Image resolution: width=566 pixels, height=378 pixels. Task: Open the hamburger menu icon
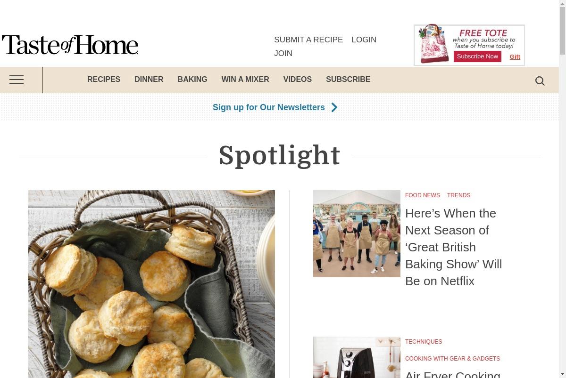pos(17,80)
